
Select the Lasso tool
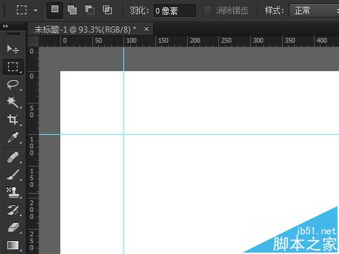click(13, 85)
